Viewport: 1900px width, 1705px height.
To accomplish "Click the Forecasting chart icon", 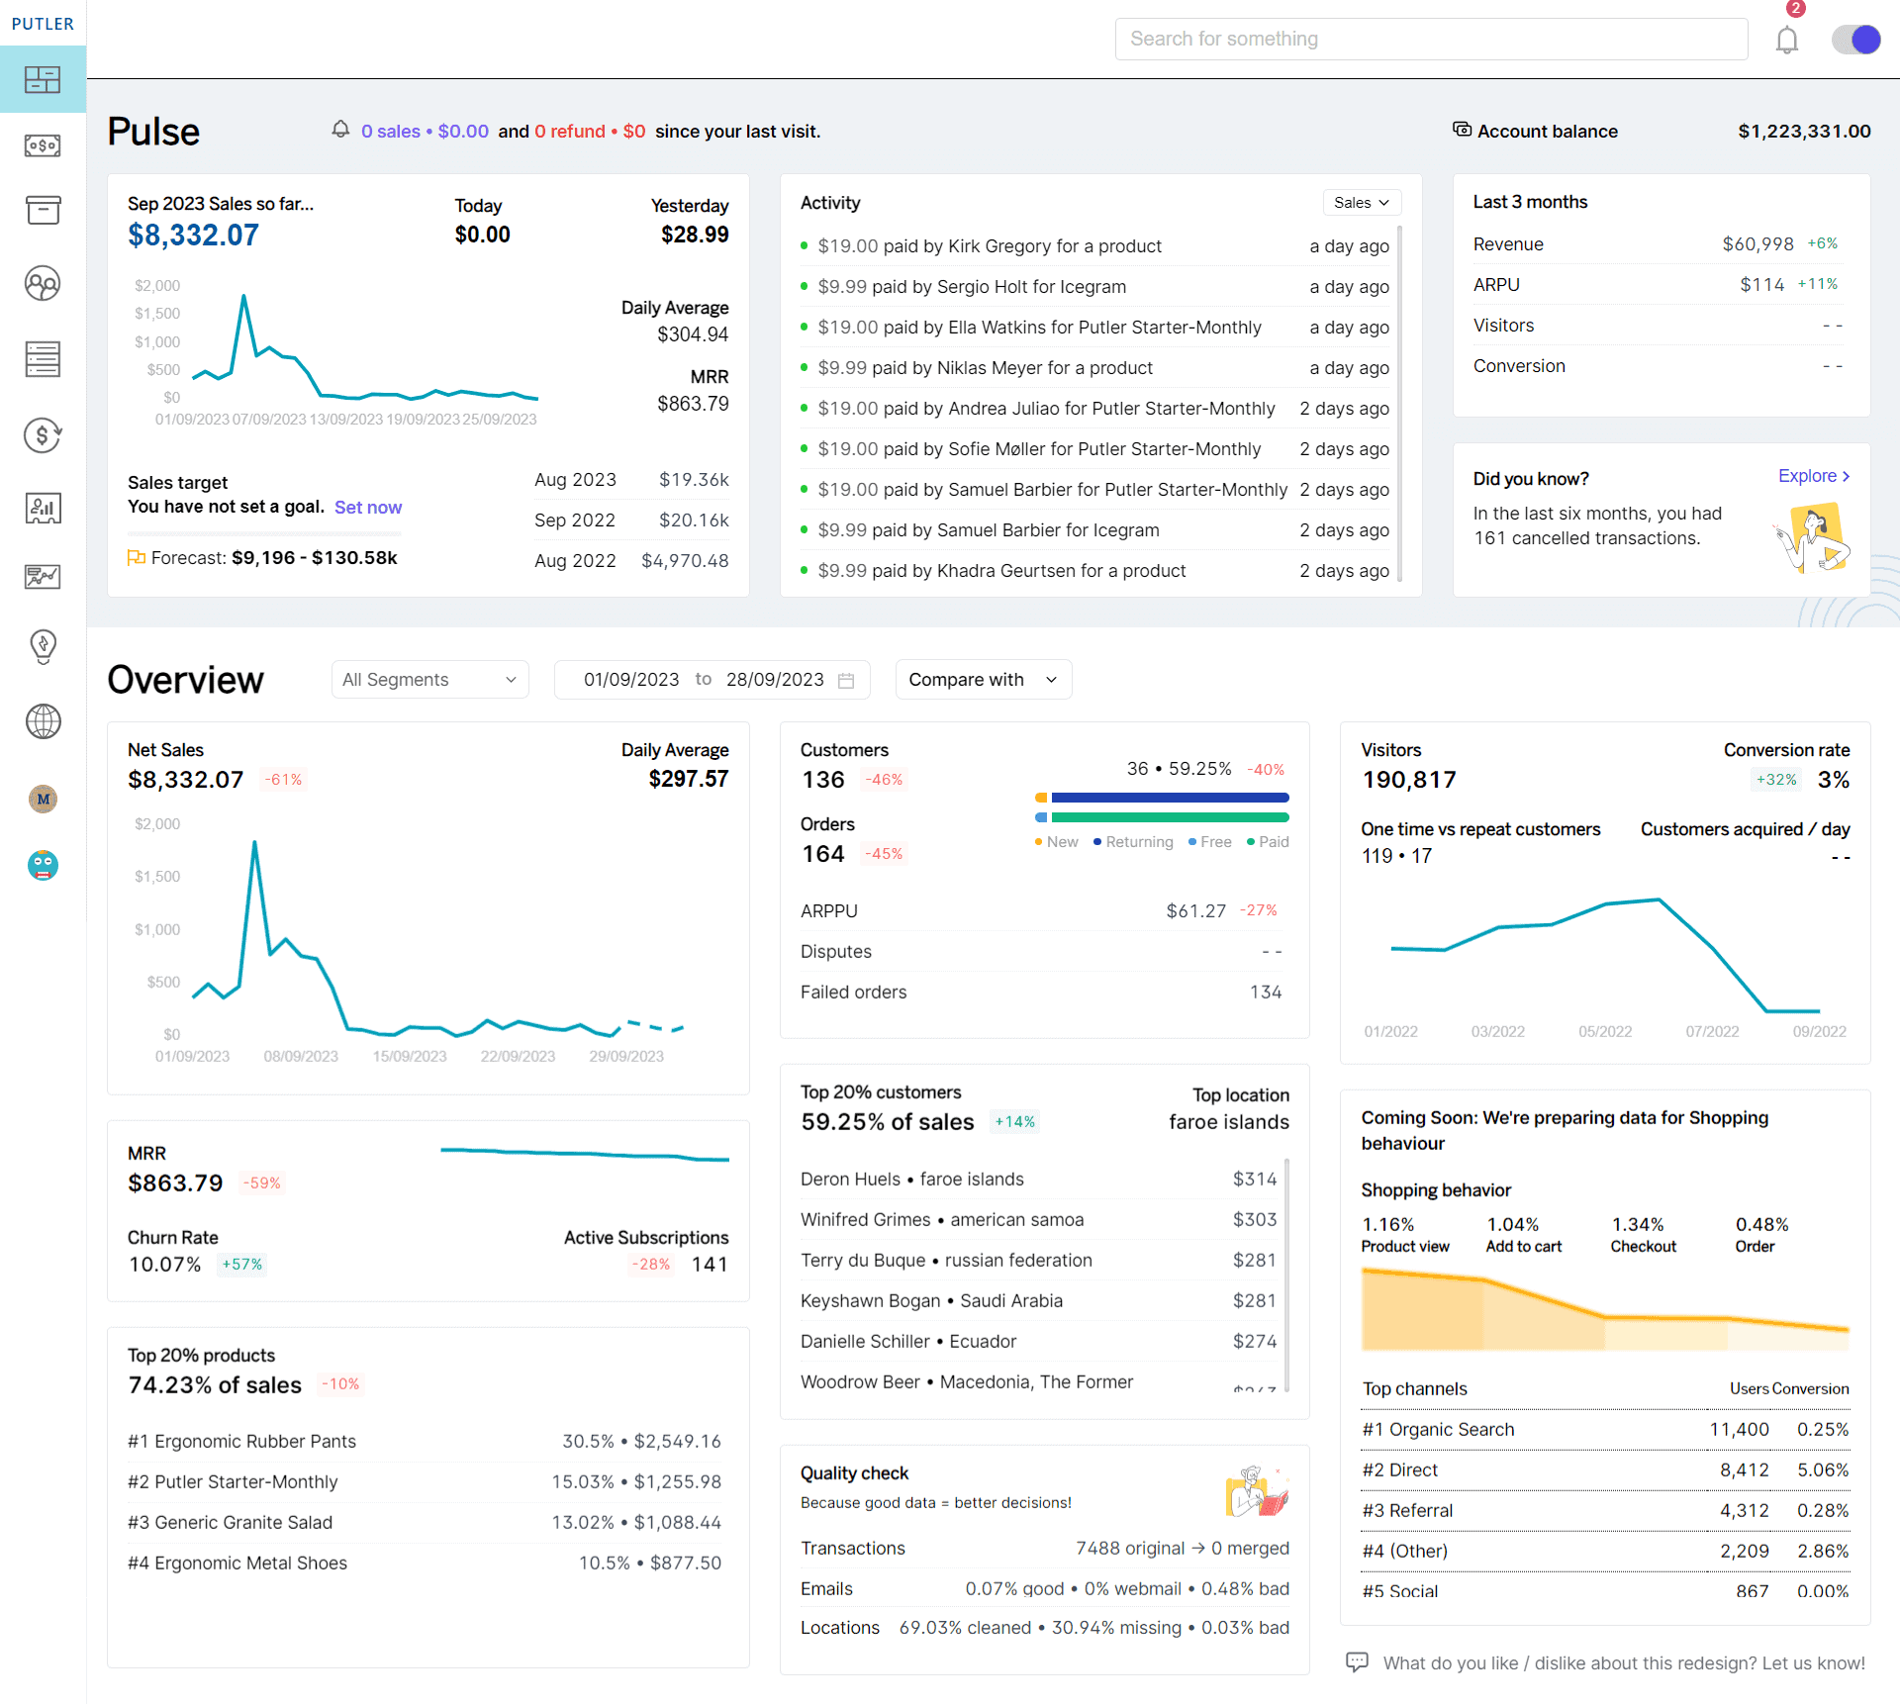I will 43,578.
